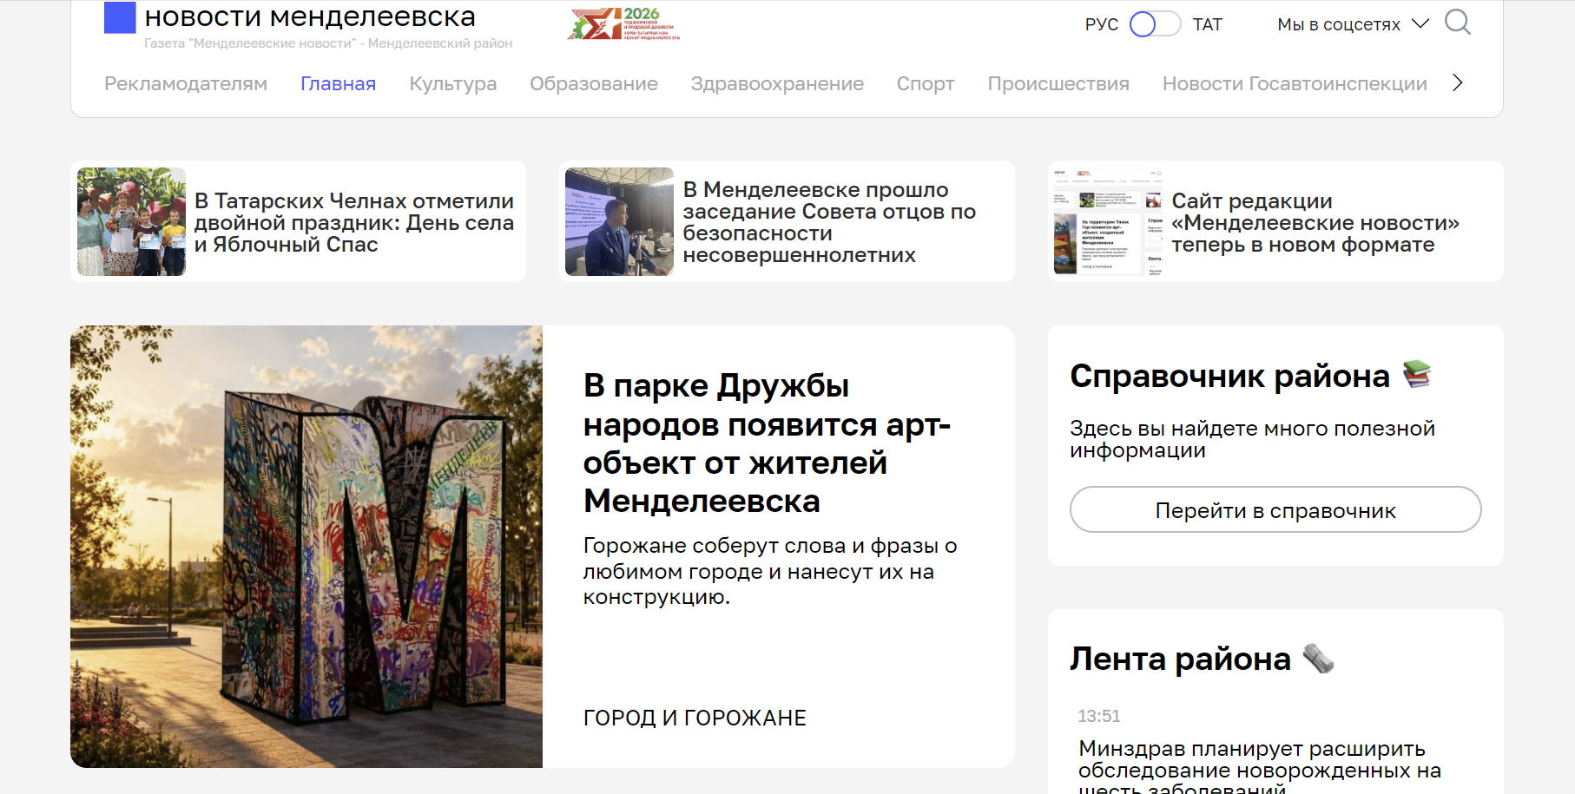
Task: Go to the Культура section
Action: 453,83
